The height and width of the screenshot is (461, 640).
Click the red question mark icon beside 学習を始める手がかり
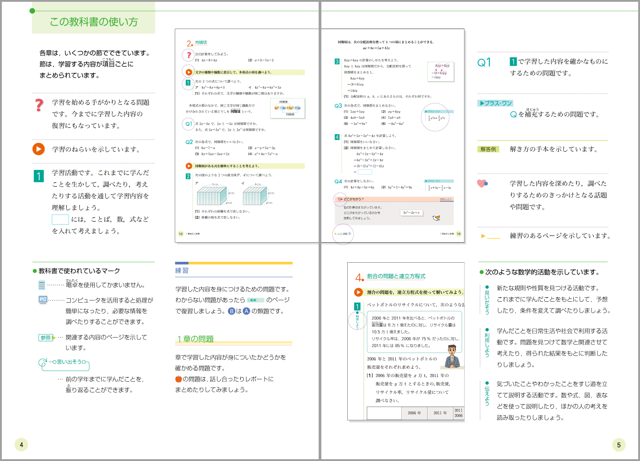click(39, 105)
